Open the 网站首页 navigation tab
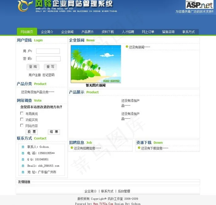216x205 pixels. pos(27,32)
